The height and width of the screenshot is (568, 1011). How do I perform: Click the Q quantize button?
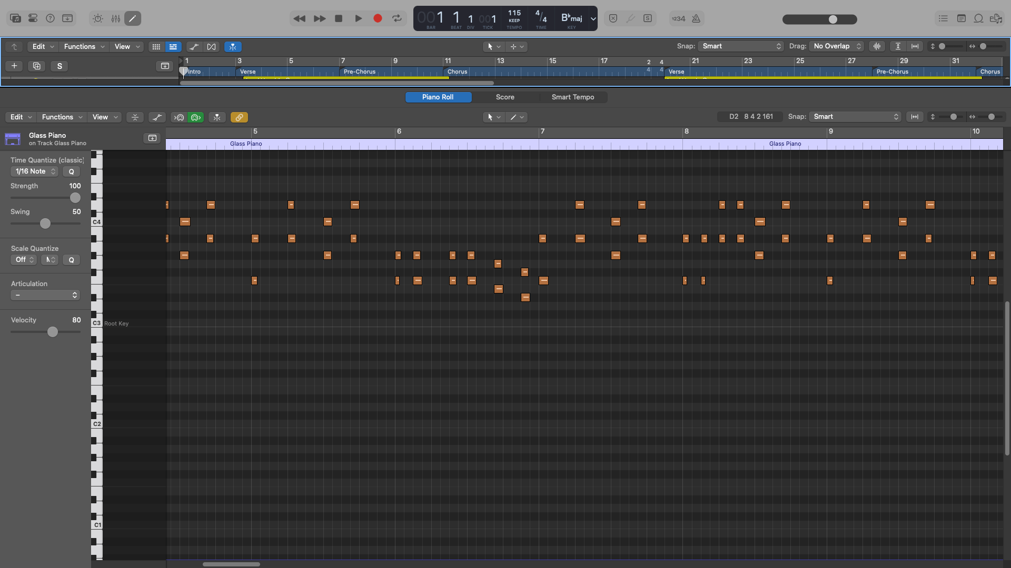coord(71,171)
